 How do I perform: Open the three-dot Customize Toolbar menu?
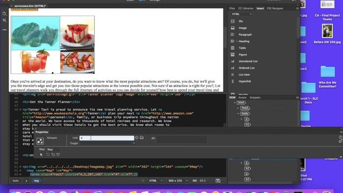4,29
